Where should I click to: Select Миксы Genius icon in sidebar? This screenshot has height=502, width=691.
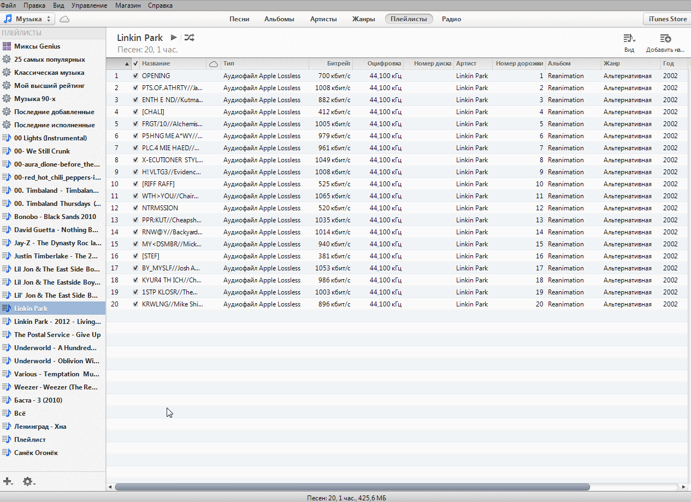pos(7,46)
